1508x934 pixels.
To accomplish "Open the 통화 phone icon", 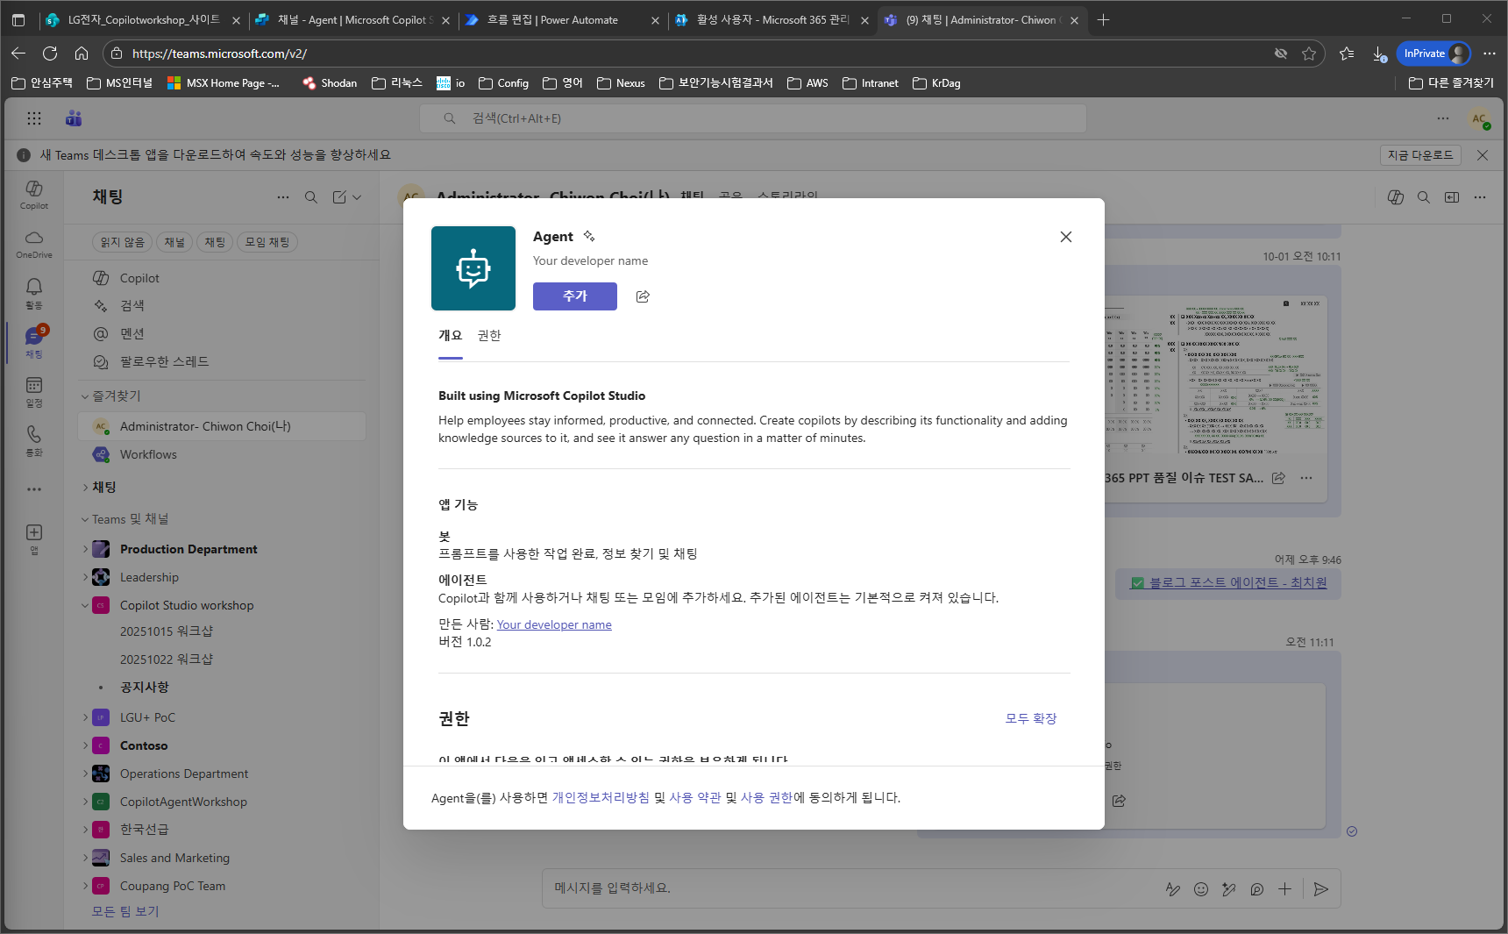I will (x=34, y=440).
